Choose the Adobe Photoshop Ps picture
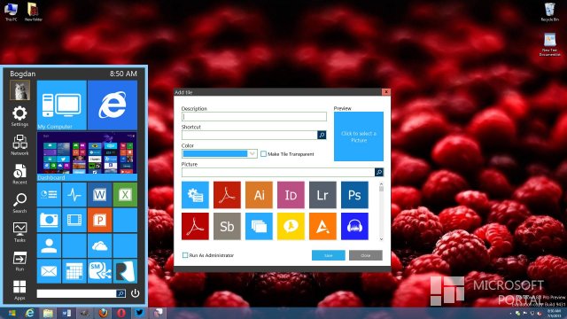The image size is (567, 319). pos(354,195)
